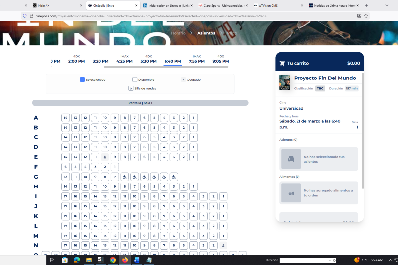
Task: Expand the Dirección address dropdown in taskbar
Action: pyautogui.click(x=330, y=260)
